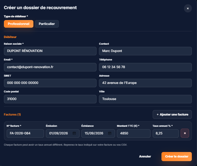This screenshot has width=197, height=166.
Task: Edit the Taux annuel % field
Action: click(166, 133)
